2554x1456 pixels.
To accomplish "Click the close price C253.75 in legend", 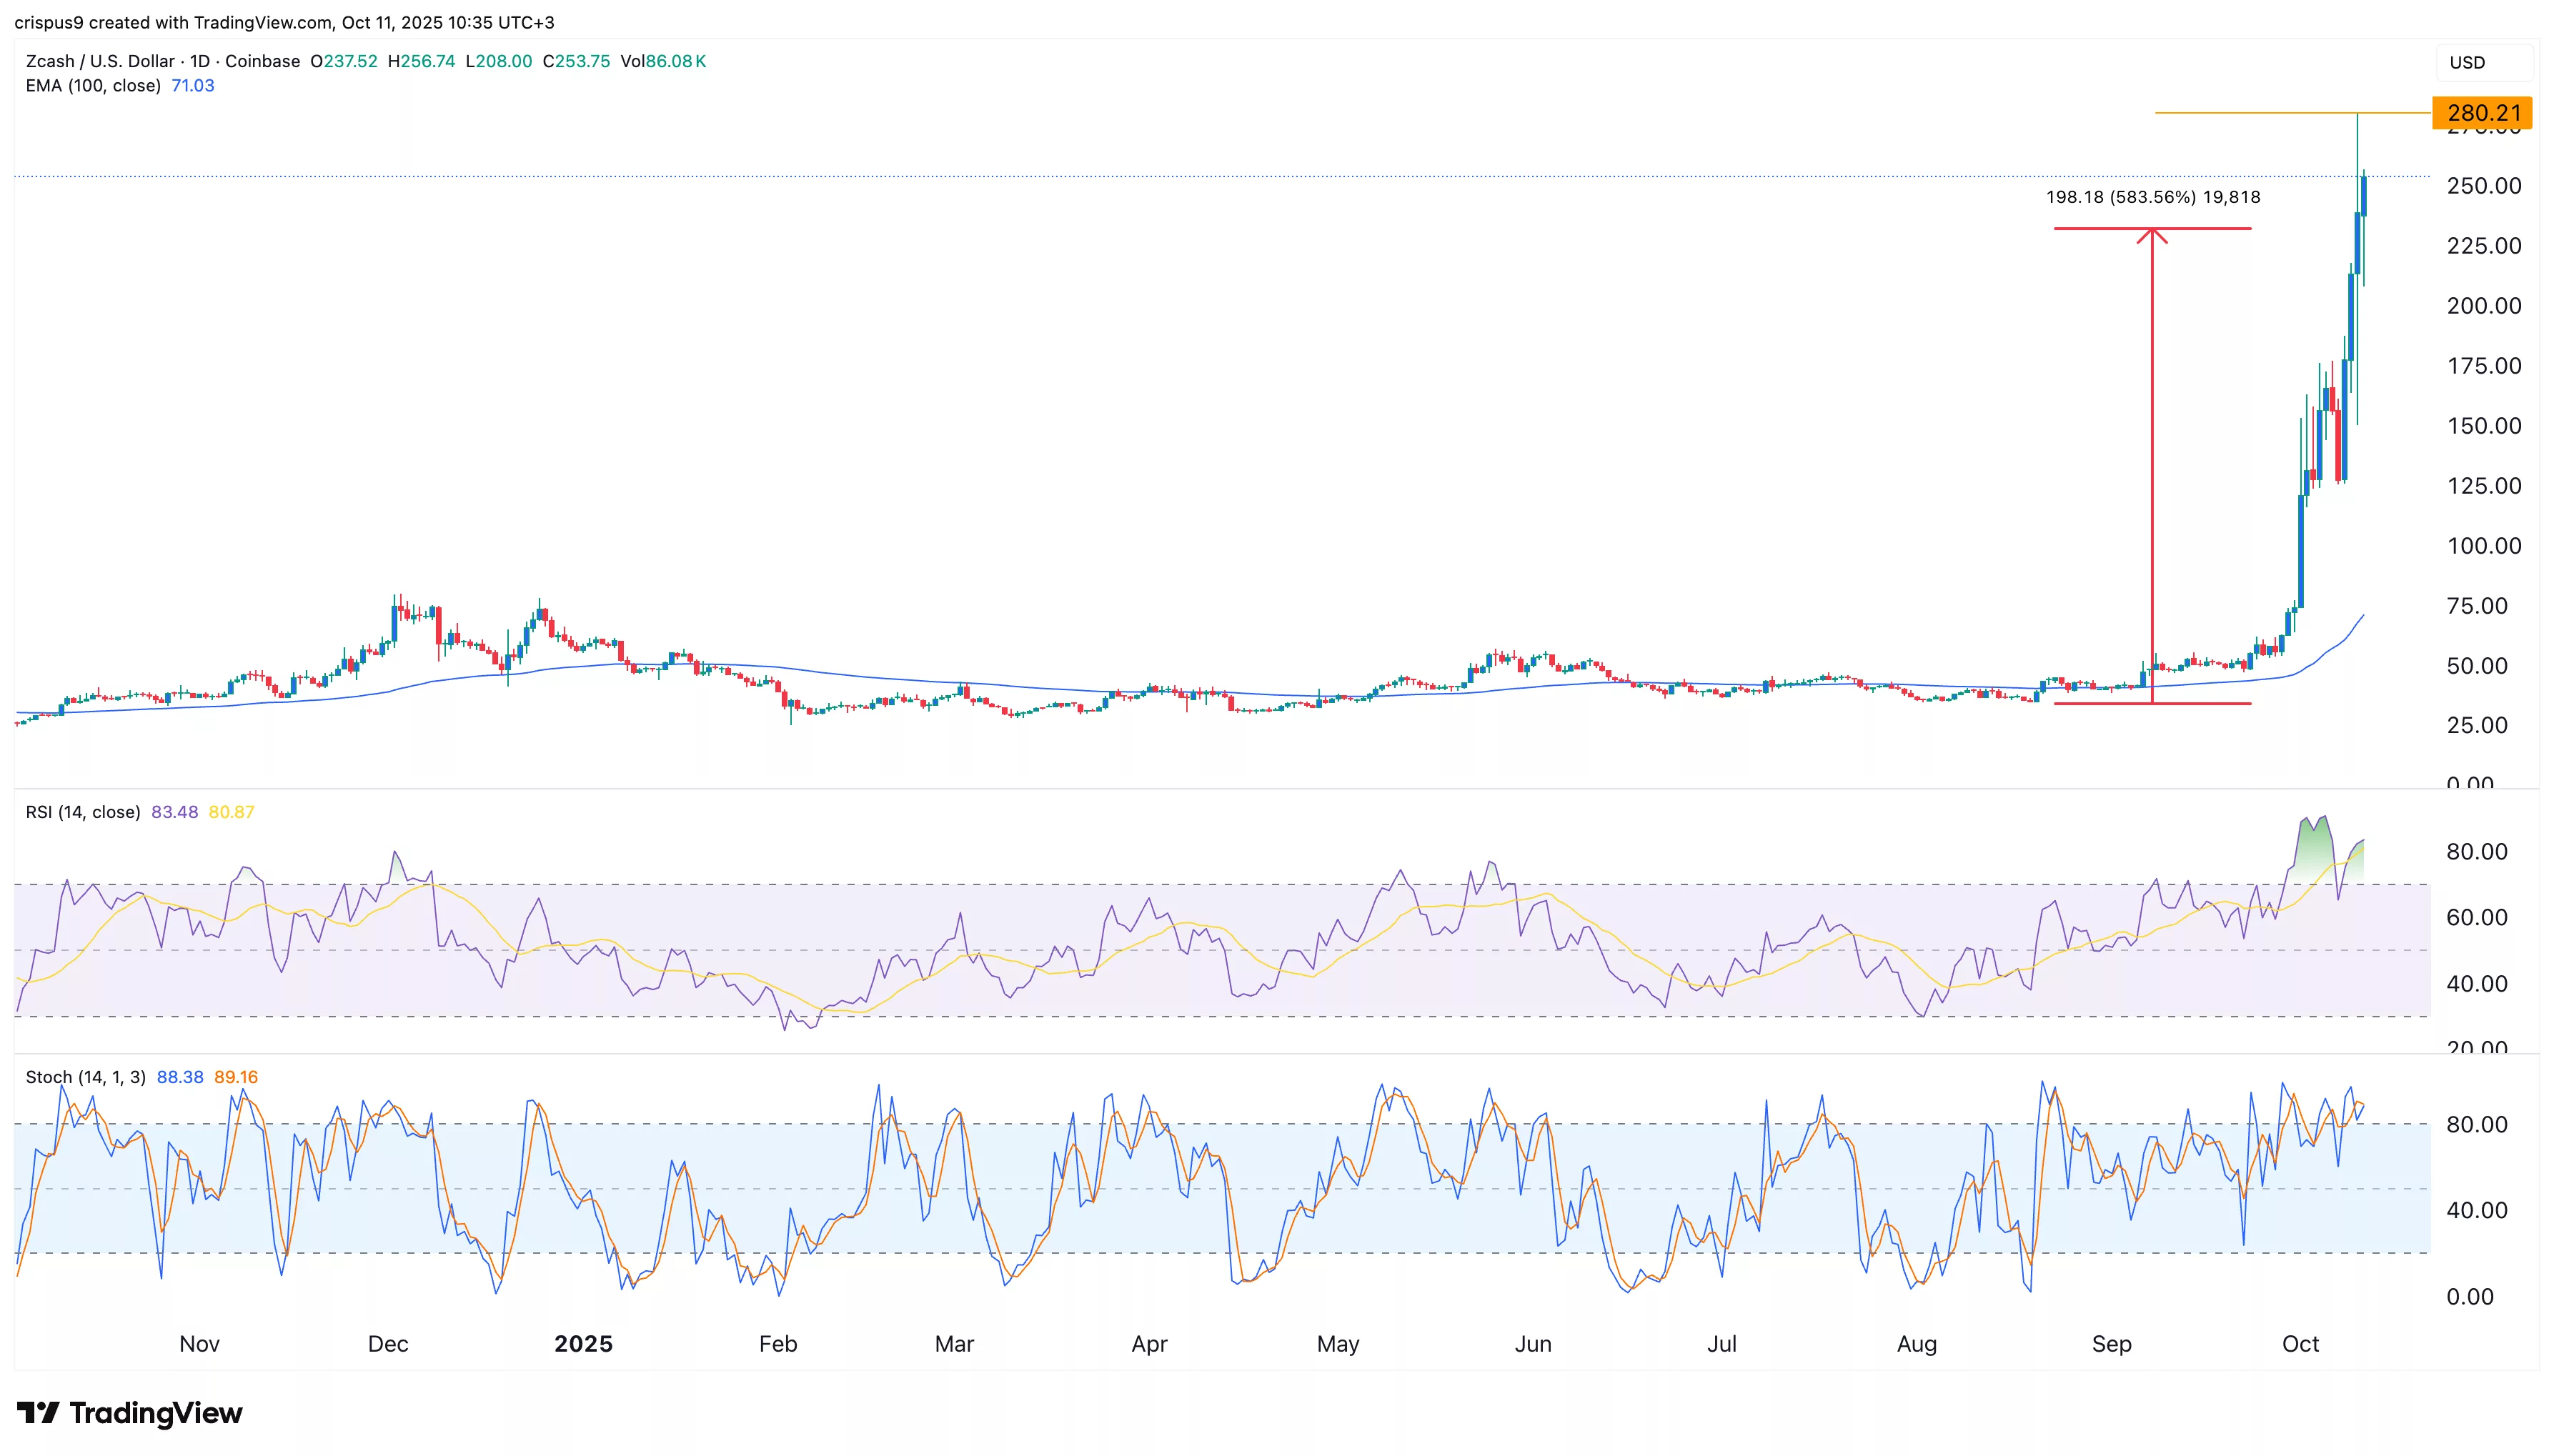I will click(575, 61).
